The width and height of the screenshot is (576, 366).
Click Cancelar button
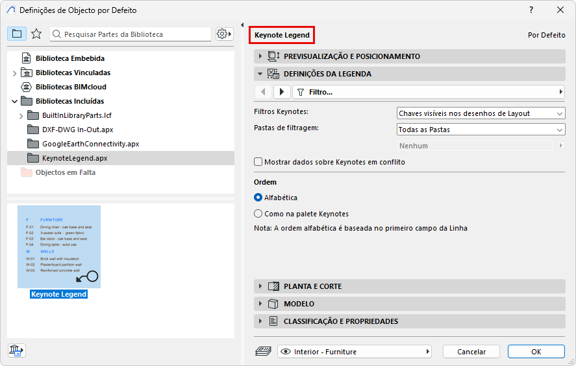pyautogui.click(x=471, y=352)
